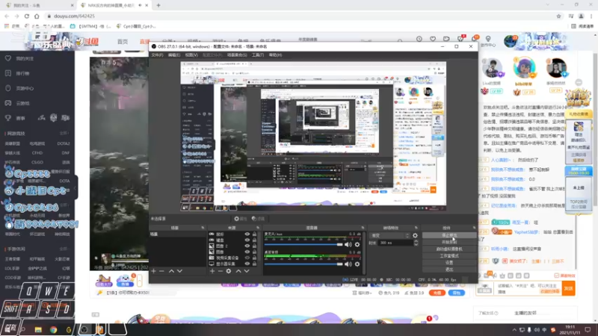Open the favorites heart icon in Douyu header
This screenshot has width=598, height=336.
(x=433, y=39)
